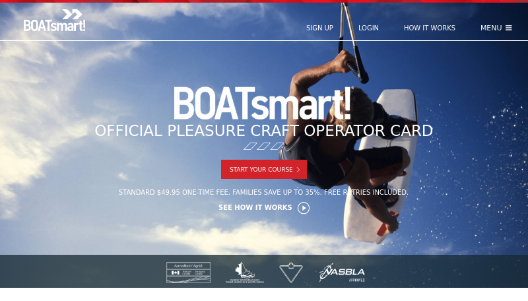Viewport: 528px width, 301px height.
Task: Open HOW IT WORKS in navigation
Action: pyautogui.click(x=430, y=28)
